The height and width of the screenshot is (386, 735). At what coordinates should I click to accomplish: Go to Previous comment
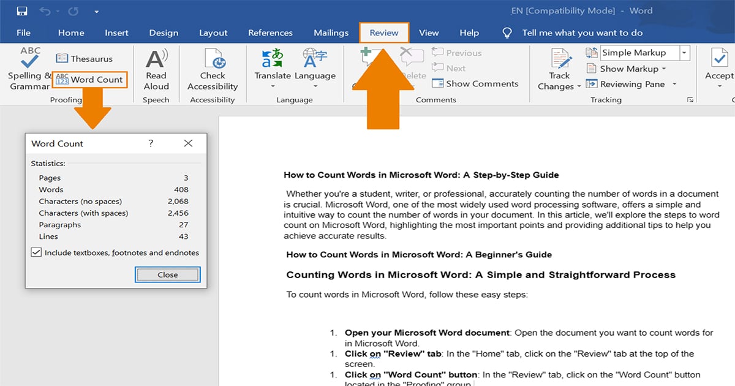coord(456,53)
